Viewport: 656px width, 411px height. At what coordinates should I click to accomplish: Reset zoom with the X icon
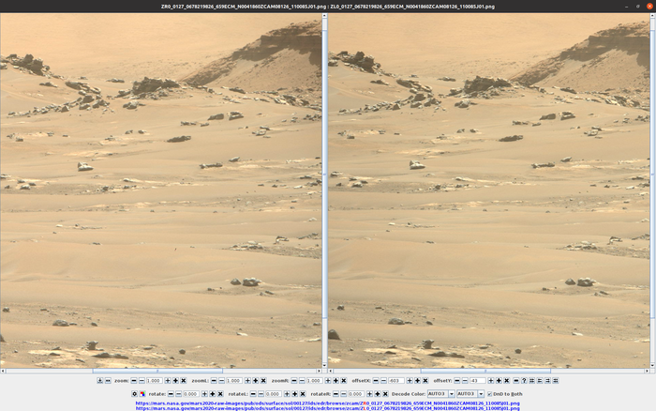pos(184,381)
